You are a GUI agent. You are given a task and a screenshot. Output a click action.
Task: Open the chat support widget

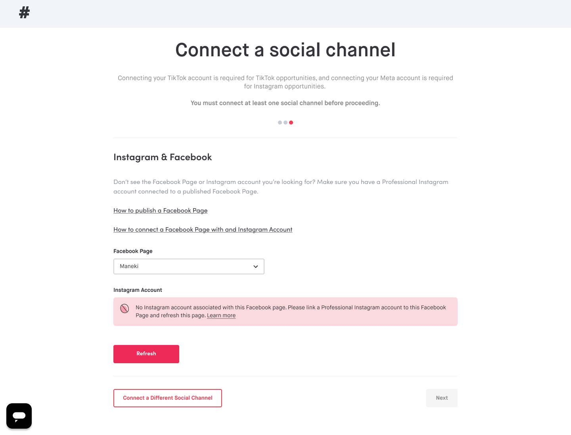(x=19, y=416)
